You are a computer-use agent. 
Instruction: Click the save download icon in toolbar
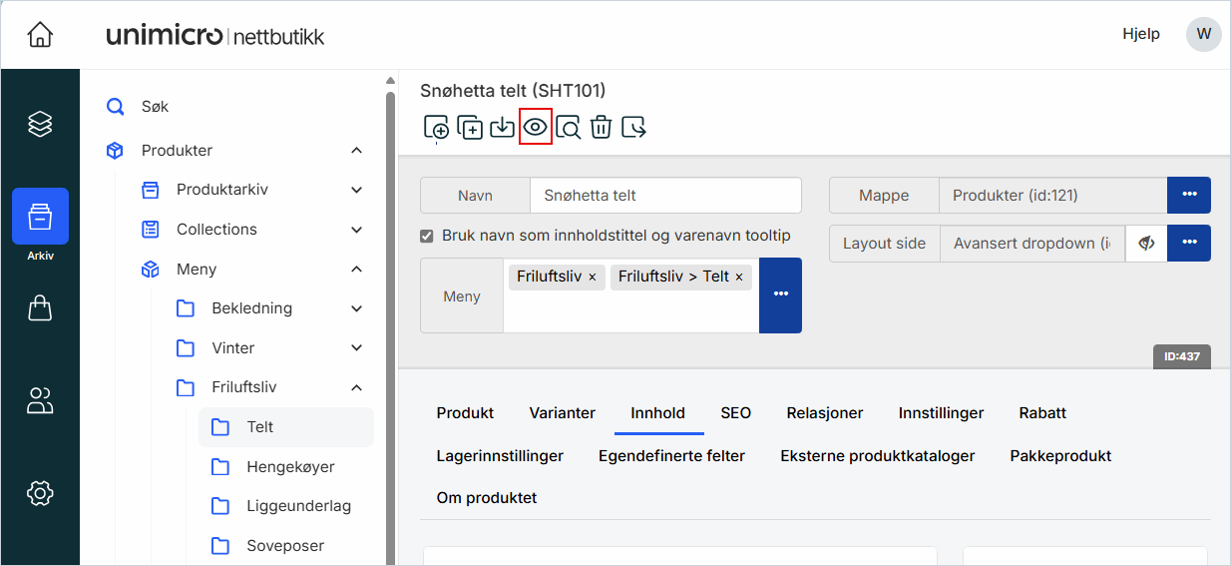pos(503,128)
